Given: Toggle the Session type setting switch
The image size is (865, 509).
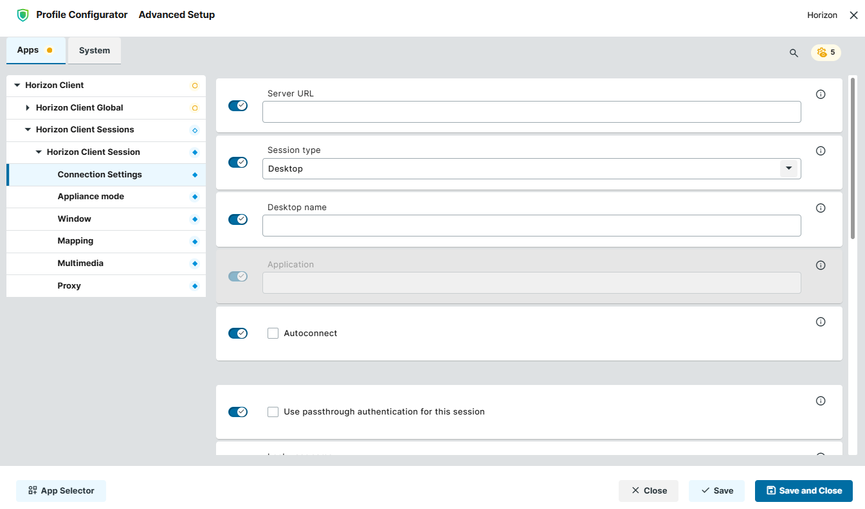Looking at the screenshot, I should [x=238, y=162].
